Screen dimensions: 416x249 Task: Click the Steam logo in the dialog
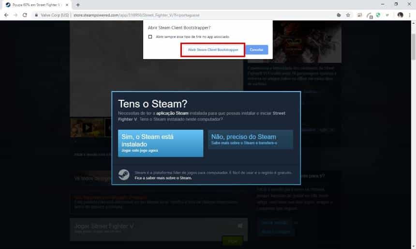pos(124,175)
